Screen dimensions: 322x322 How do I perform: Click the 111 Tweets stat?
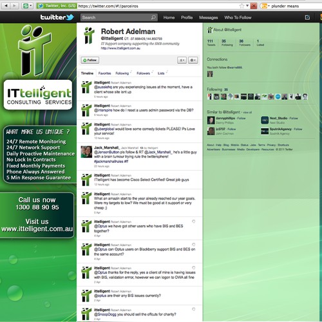(211, 43)
